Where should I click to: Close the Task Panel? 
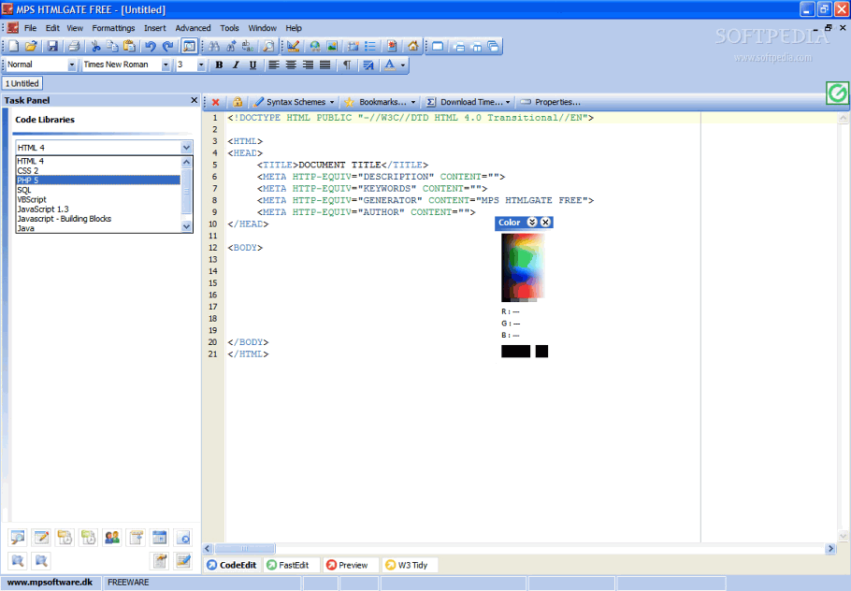point(194,100)
